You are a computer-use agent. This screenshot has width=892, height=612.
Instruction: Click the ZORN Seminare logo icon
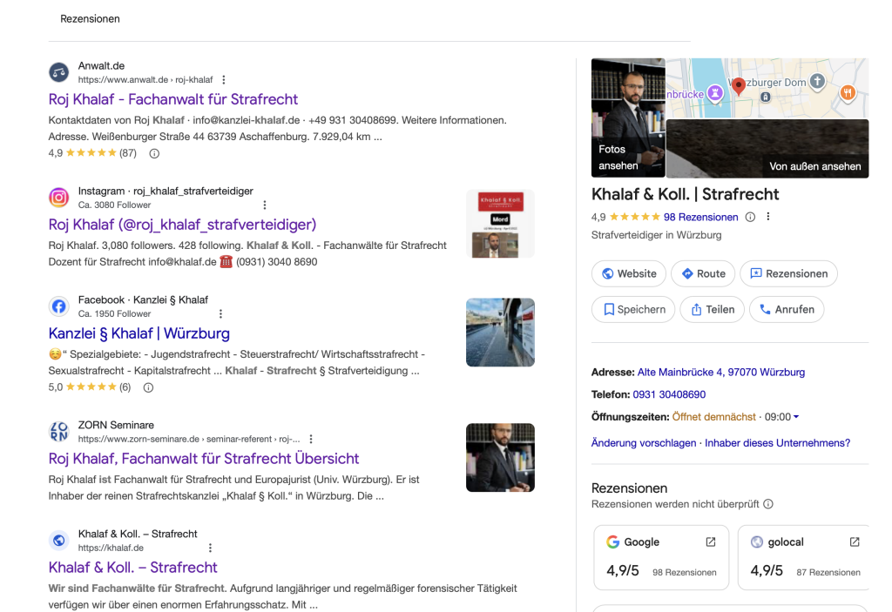(x=58, y=432)
